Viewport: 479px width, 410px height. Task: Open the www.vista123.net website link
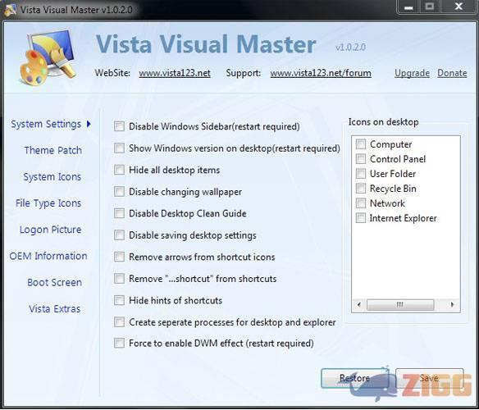coord(175,73)
